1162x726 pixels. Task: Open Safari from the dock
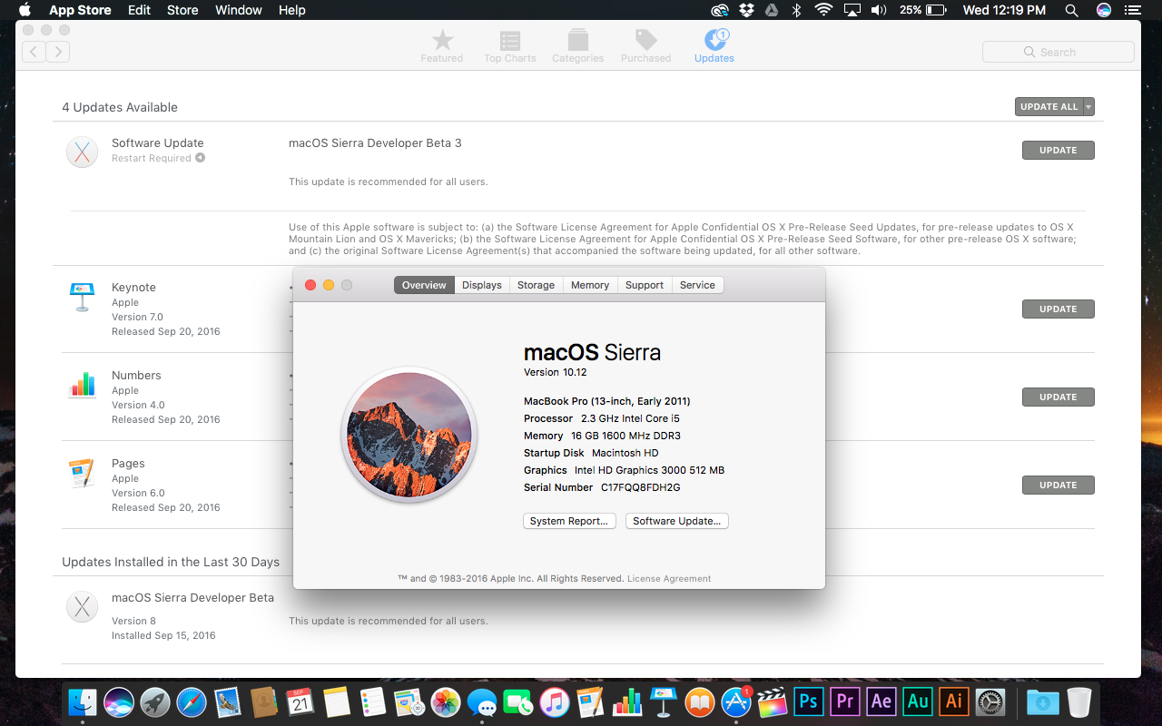click(x=192, y=701)
